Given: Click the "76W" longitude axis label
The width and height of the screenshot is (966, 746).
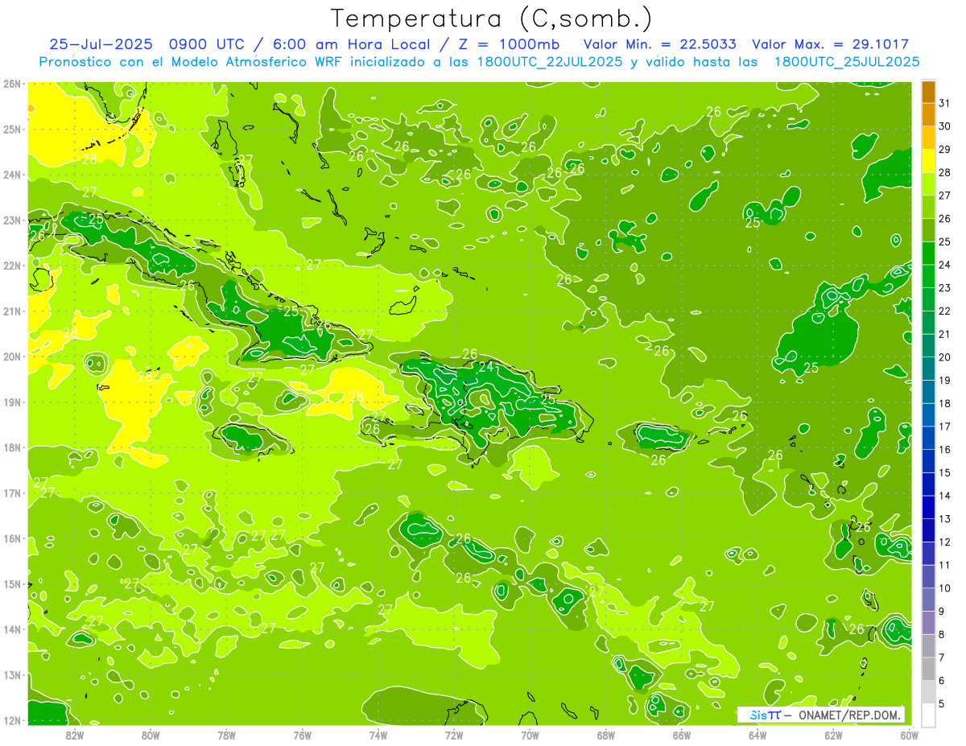Looking at the screenshot, I should pos(302,735).
